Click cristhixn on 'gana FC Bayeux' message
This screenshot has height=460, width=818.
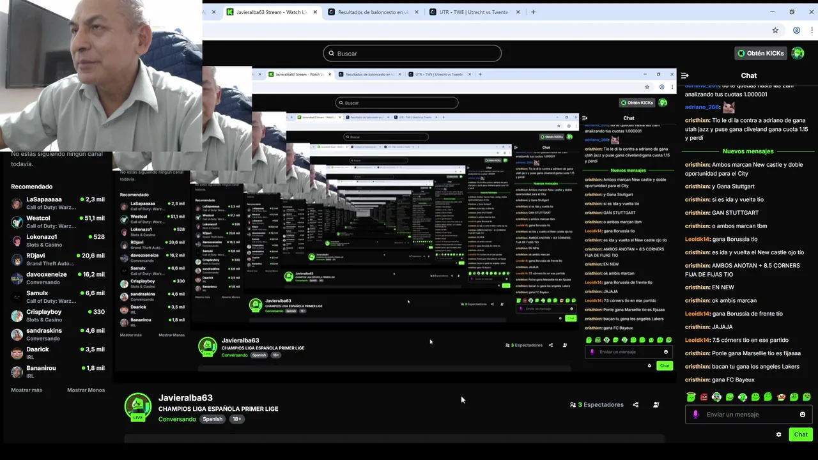[x=697, y=379]
